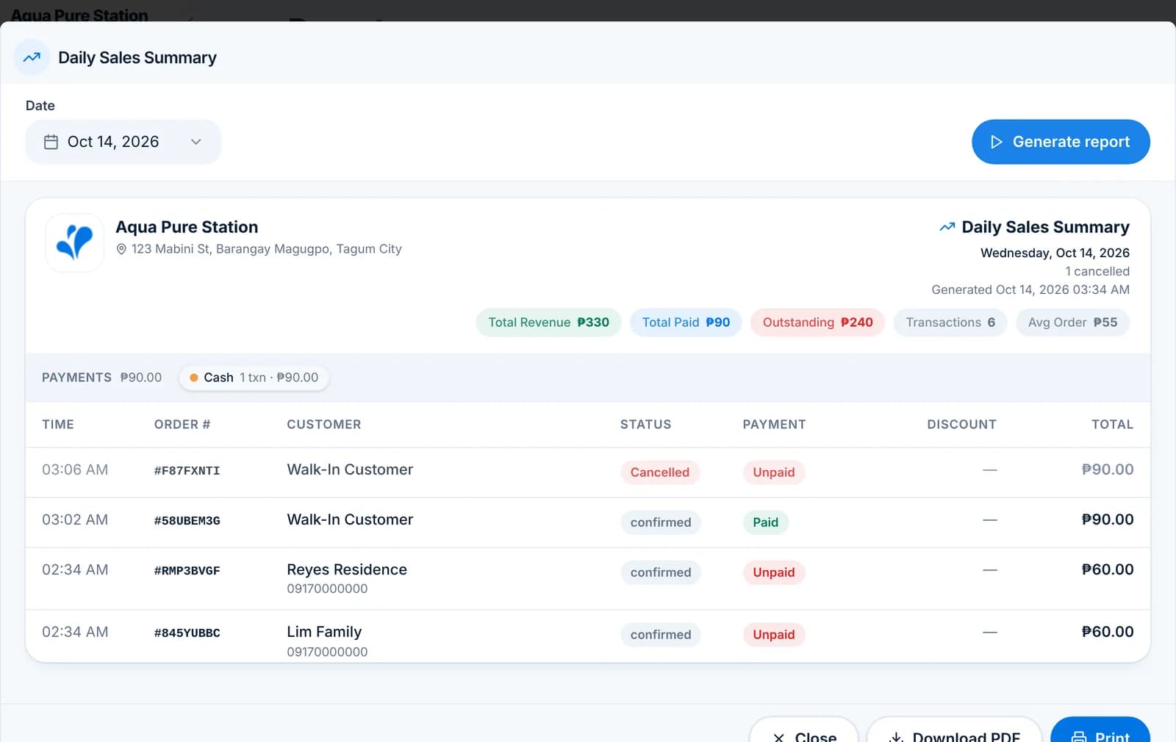This screenshot has height=742, width=1176.
Task: Click the 123 Mabini St address text
Action: click(267, 249)
